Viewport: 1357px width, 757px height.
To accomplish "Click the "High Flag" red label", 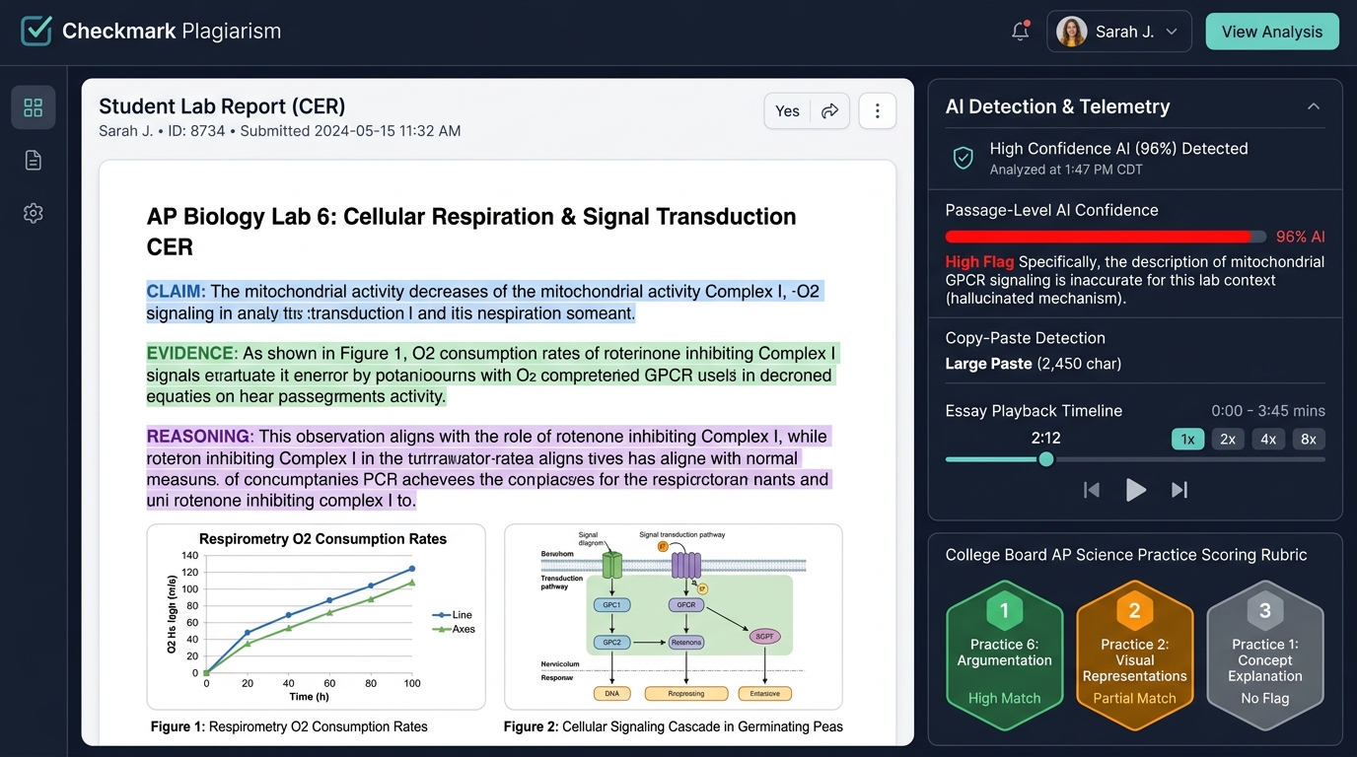I will coord(979,262).
